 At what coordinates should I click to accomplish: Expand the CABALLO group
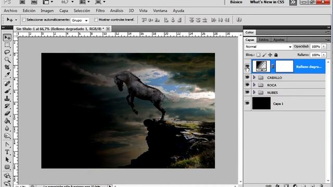coord(254,77)
